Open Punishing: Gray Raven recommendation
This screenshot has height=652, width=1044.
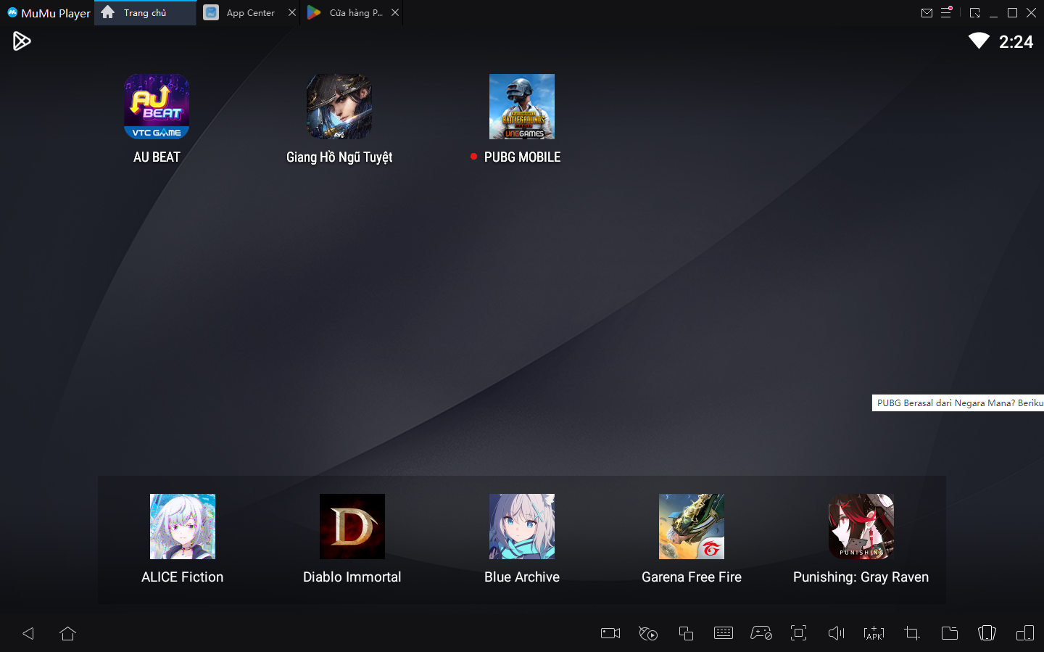click(x=861, y=527)
